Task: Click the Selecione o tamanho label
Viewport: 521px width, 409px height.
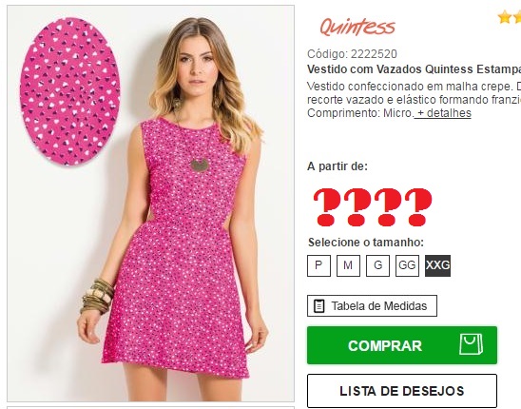Action: [366, 243]
